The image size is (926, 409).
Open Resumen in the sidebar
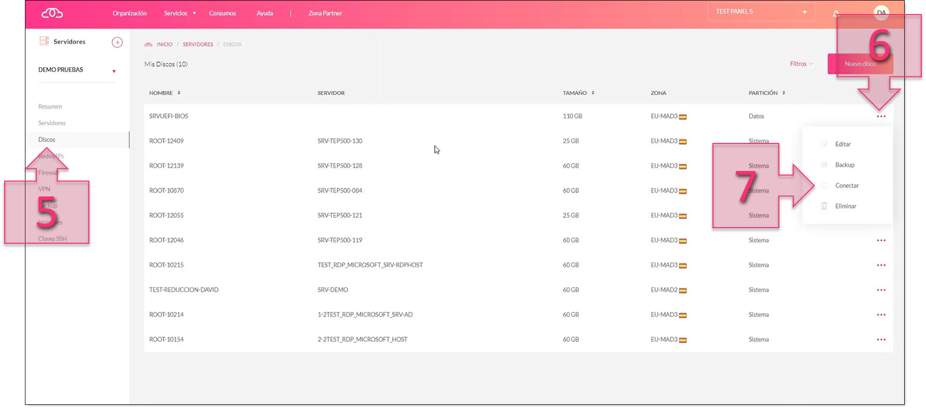pyautogui.click(x=50, y=107)
